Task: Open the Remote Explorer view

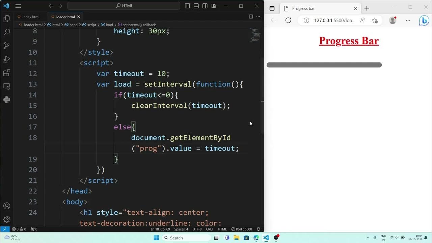Action: (6, 86)
